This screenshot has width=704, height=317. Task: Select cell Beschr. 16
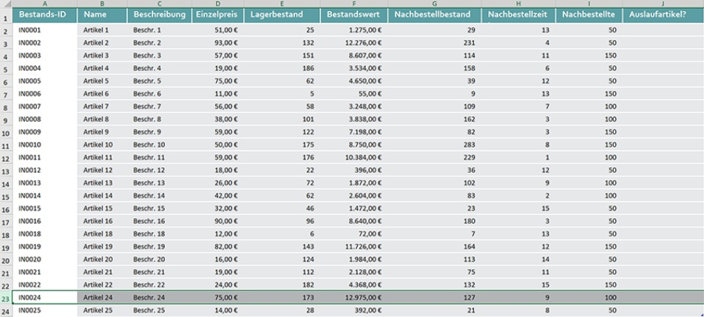[160, 221]
